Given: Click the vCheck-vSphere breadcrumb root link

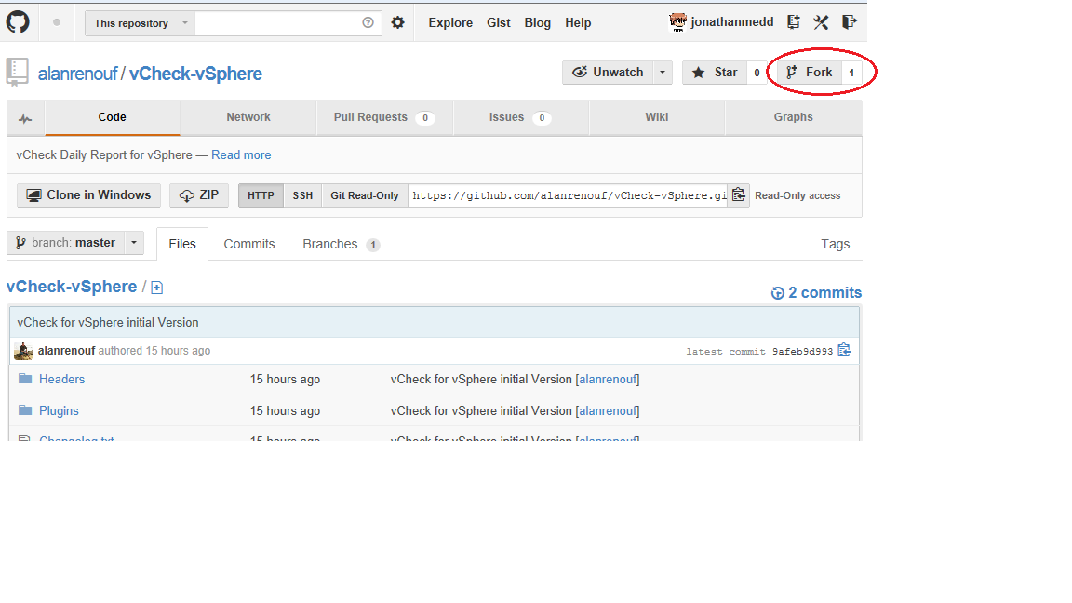Looking at the screenshot, I should tap(72, 287).
